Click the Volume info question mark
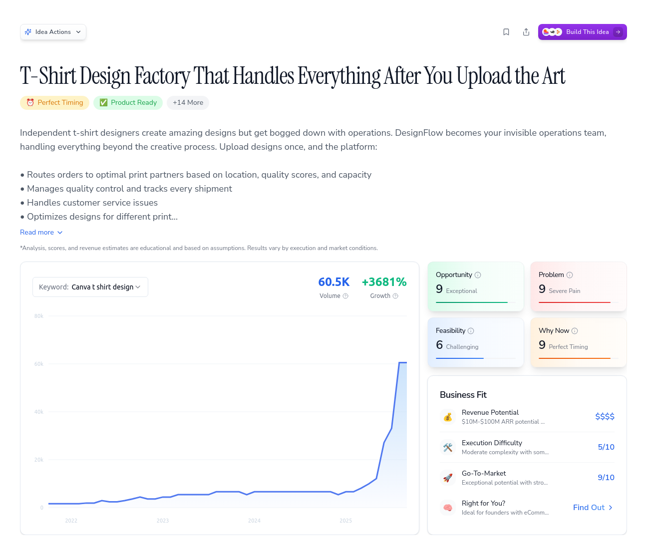The image size is (647, 555). (345, 295)
